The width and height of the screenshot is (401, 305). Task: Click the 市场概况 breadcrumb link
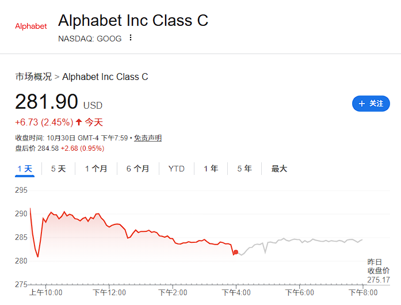pos(33,77)
